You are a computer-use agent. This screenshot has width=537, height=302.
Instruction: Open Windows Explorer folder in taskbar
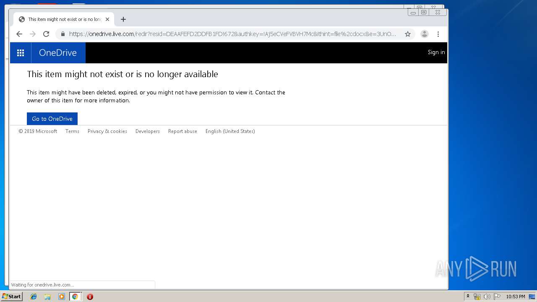coord(47,297)
